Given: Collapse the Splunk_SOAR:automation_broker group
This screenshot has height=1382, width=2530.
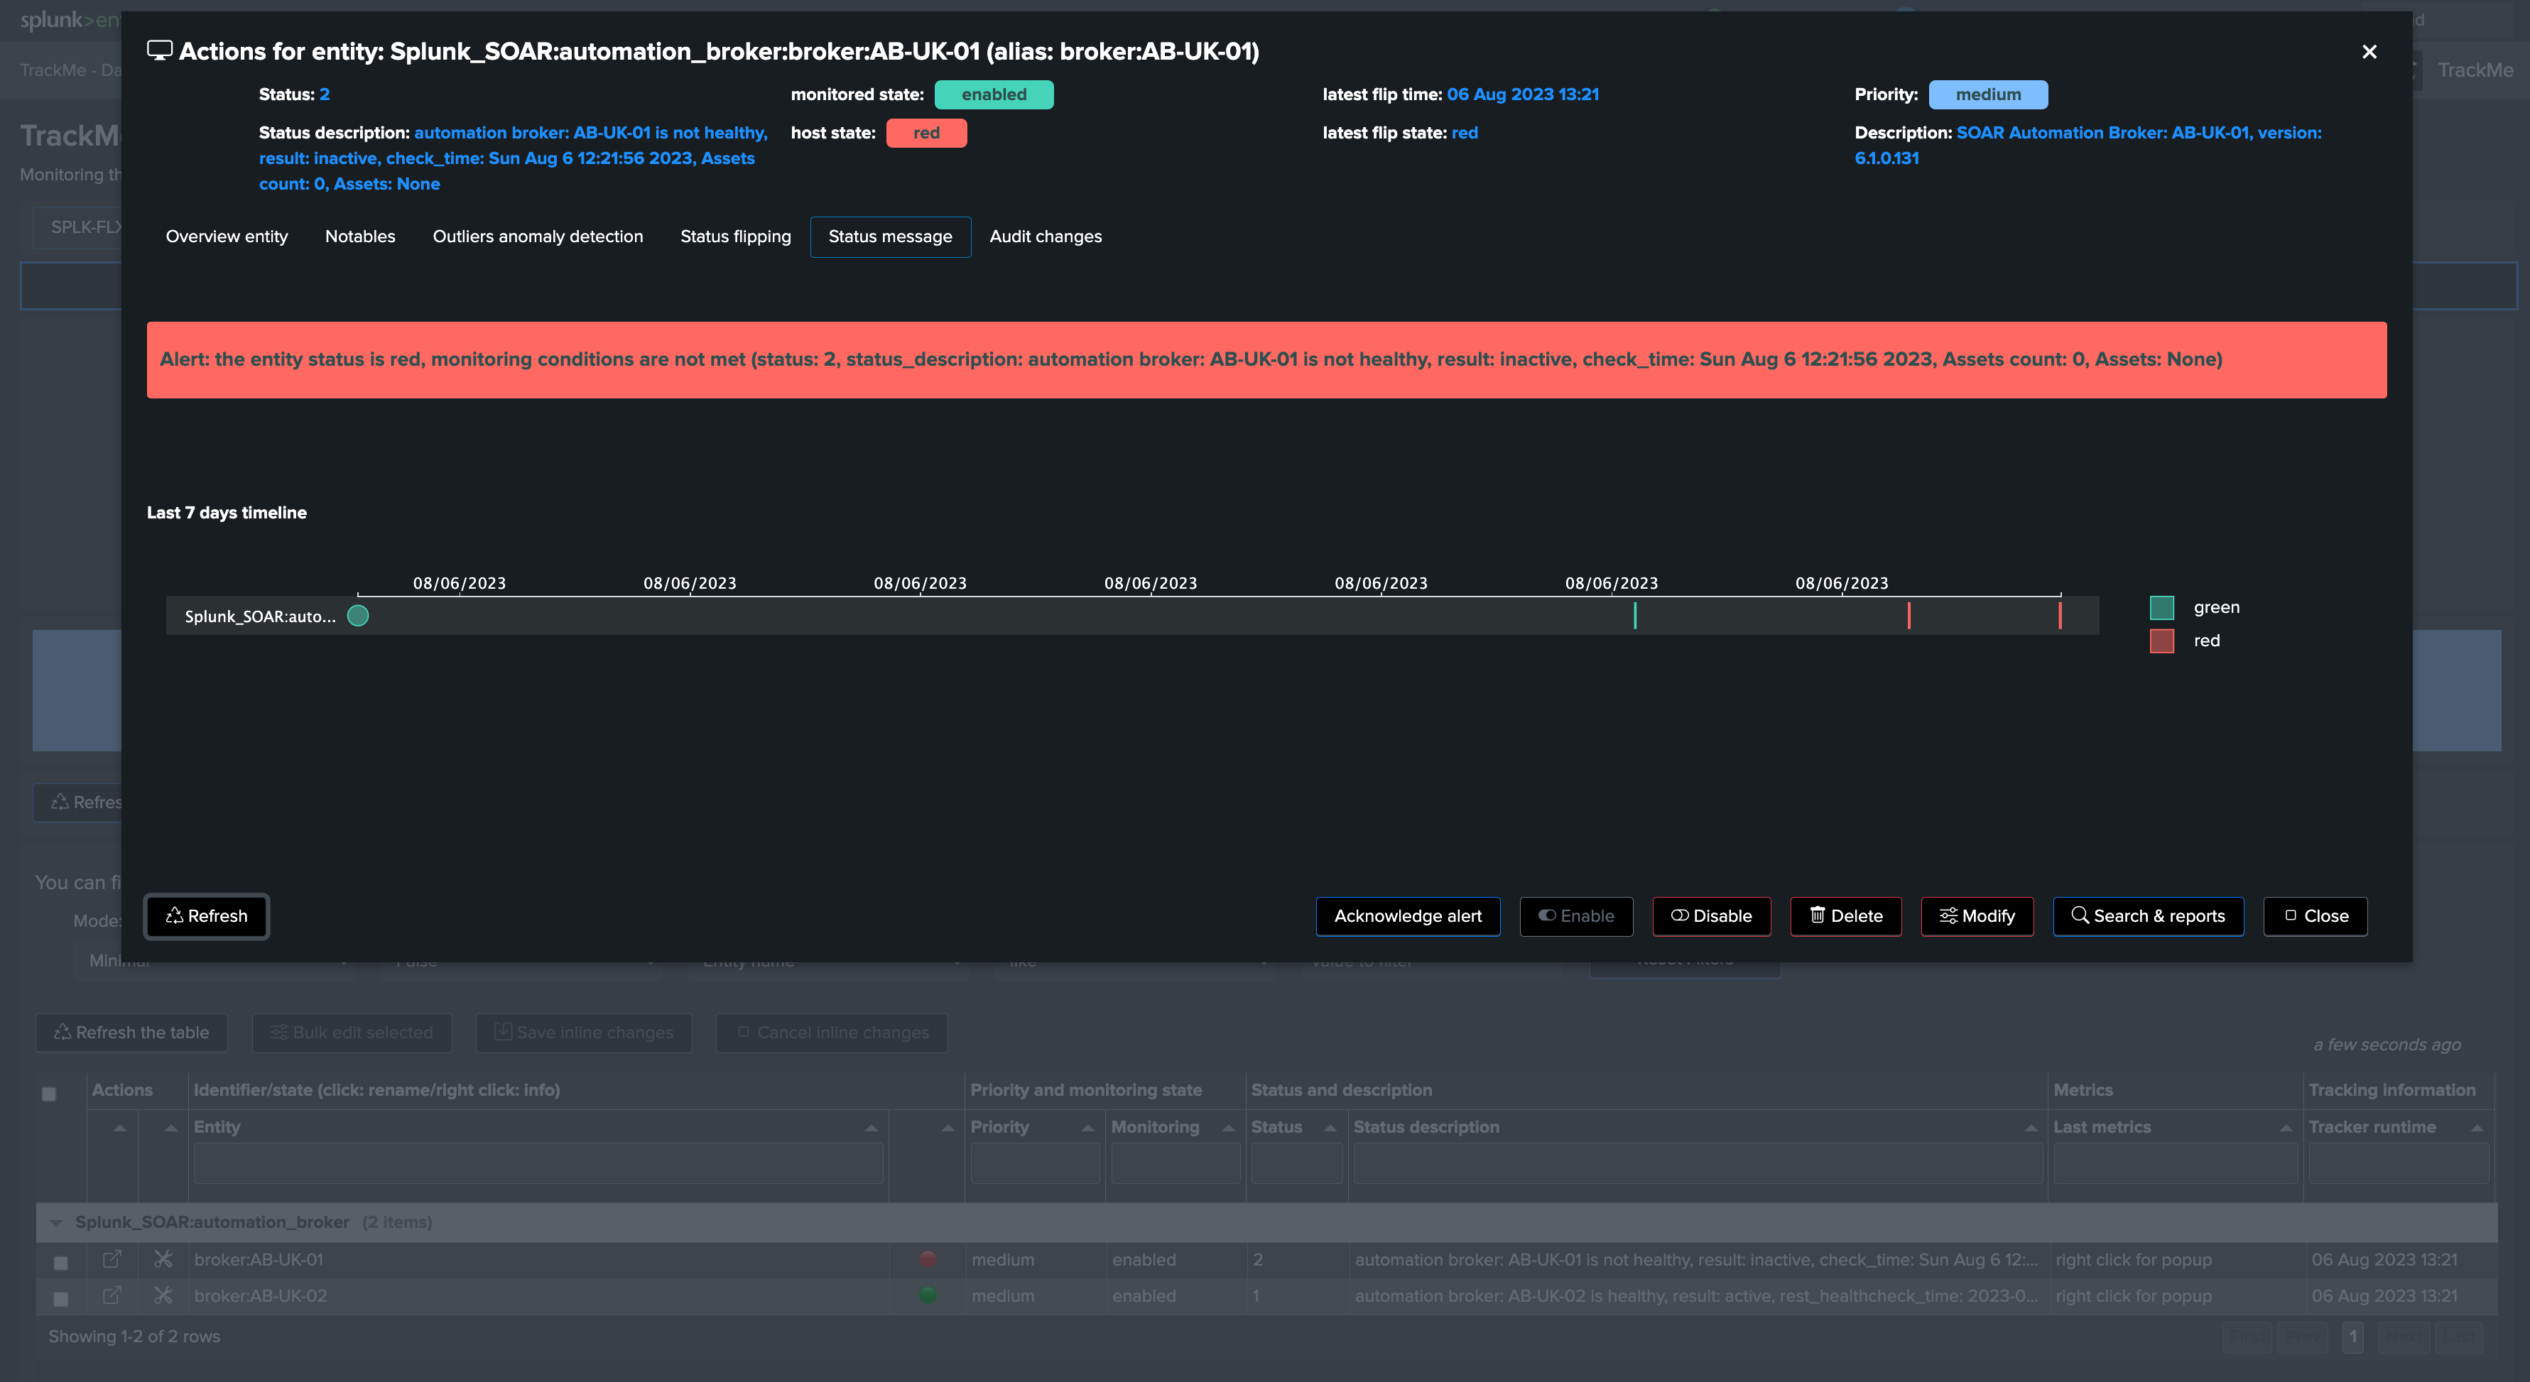Looking at the screenshot, I should point(56,1223).
